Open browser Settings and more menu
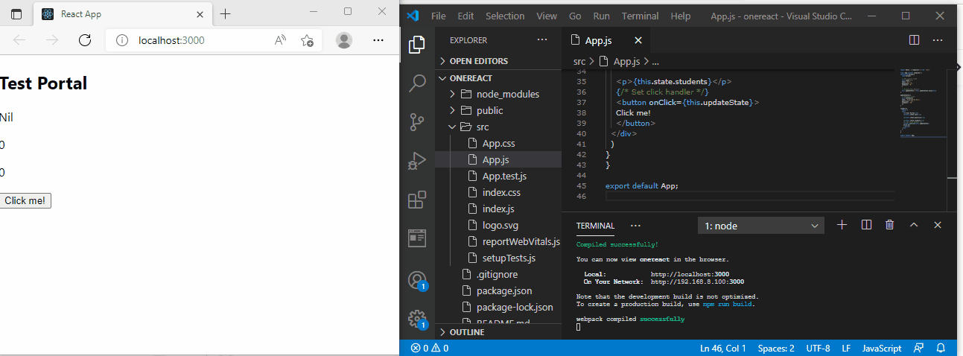Image resolution: width=963 pixels, height=356 pixels. (379, 40)
